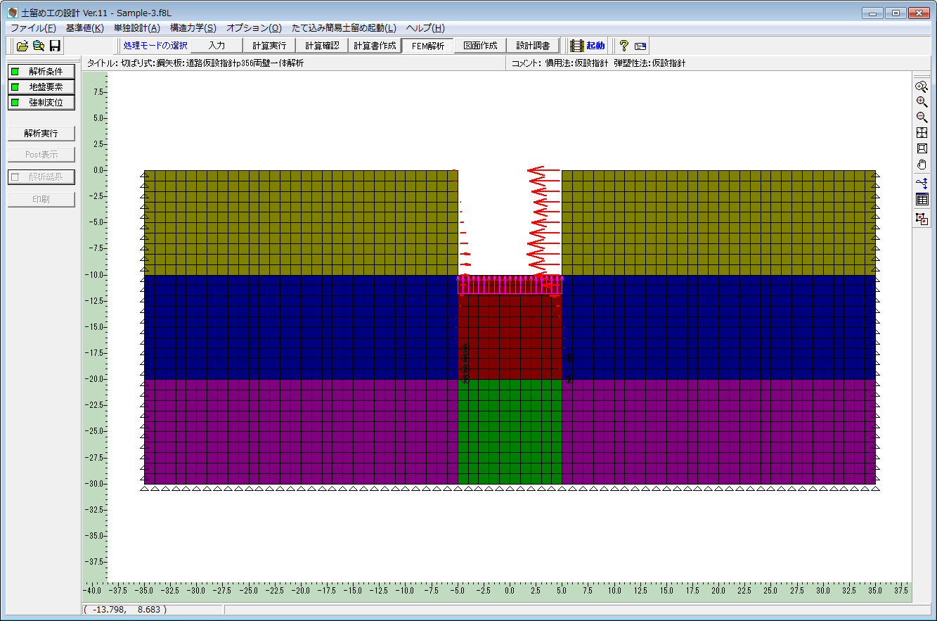The height and width of the screenshot is (621, 937).
Task: Click the タイトル title text field
Action: tap(294, 63)
